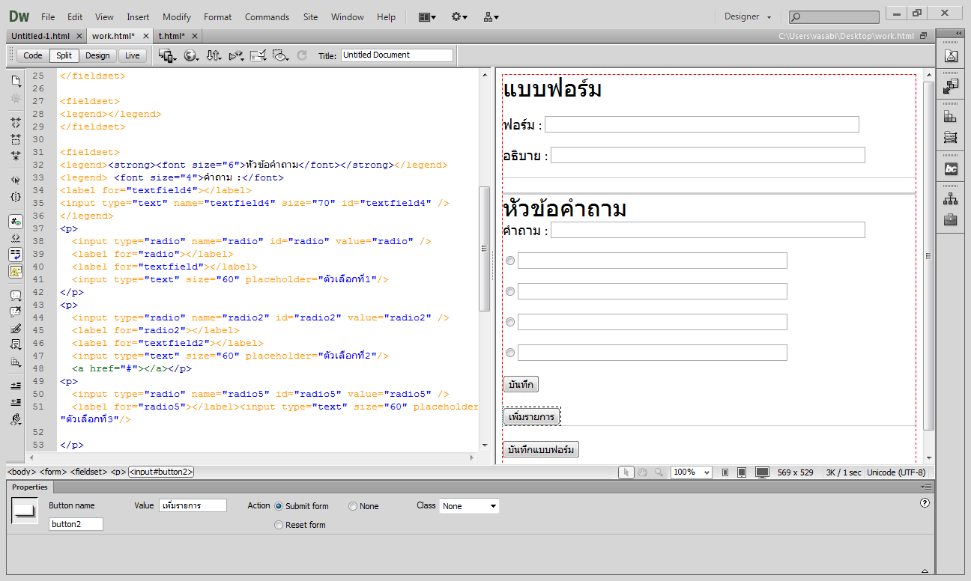Screen dimensions: 971x581
Task: Open Documents icon in coding toolbar
Action: (x=16, y=80)
